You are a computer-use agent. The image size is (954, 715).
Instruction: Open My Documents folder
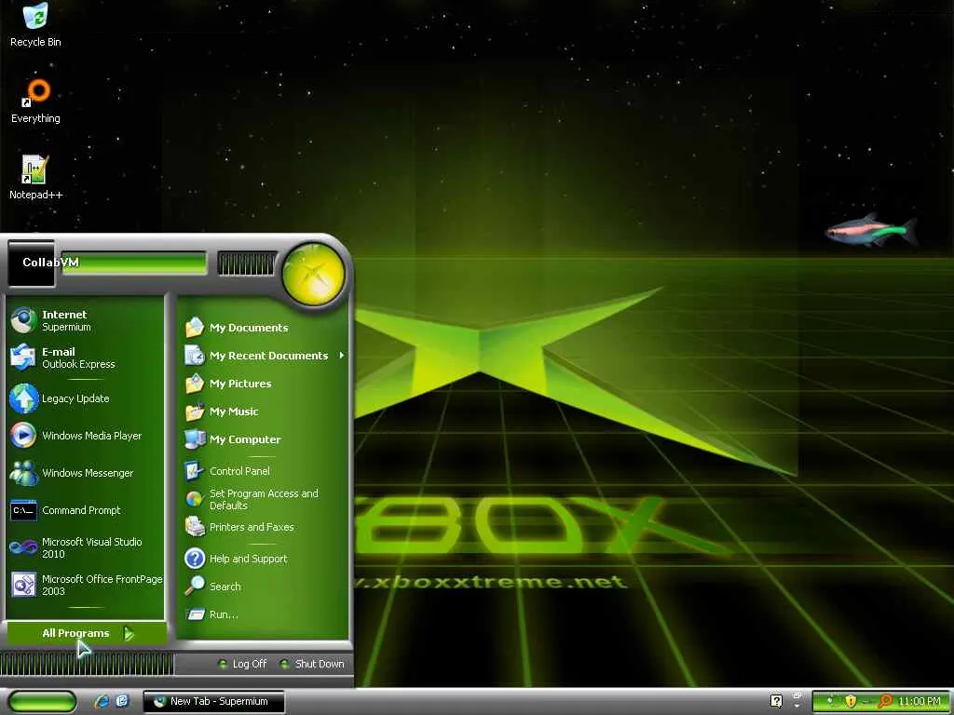pyautogui.click(x=264, y=328)
